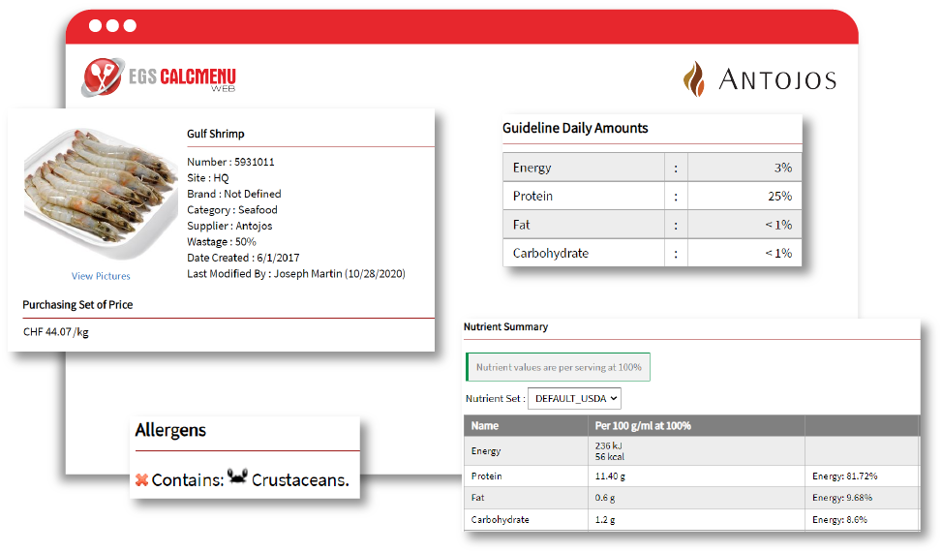Screen dimensions: 942x553
Task: Click the Per 100 g/ml column header
Action: pyautogui.click(x=642, y=426)
